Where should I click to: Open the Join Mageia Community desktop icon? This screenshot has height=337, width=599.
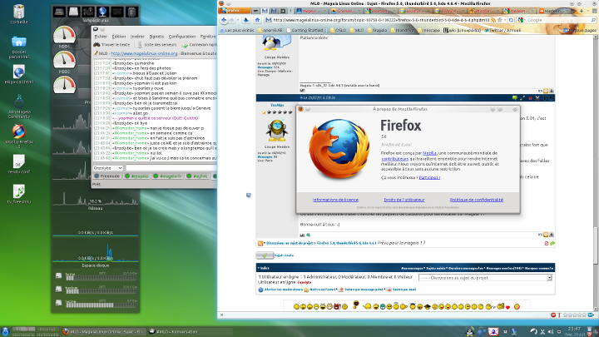[x=18, y=107]
